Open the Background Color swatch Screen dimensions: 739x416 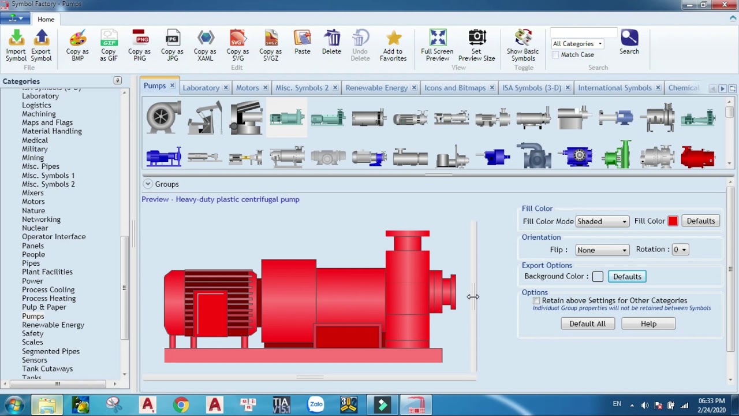tap(598, 277)
